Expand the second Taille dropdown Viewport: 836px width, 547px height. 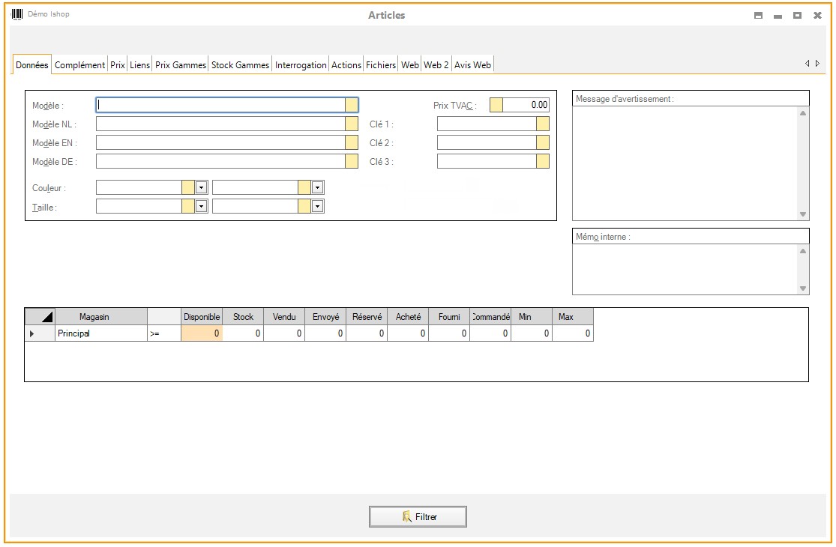pos(317,207)
